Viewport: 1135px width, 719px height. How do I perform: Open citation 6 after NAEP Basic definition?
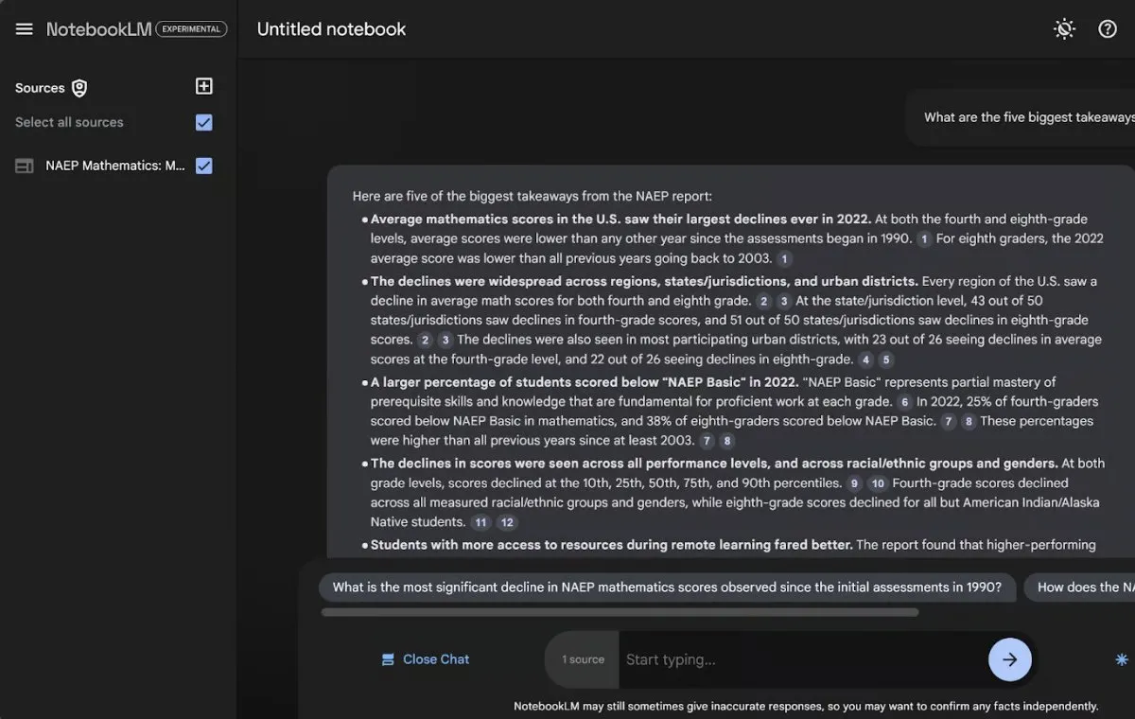pos(904,402)
